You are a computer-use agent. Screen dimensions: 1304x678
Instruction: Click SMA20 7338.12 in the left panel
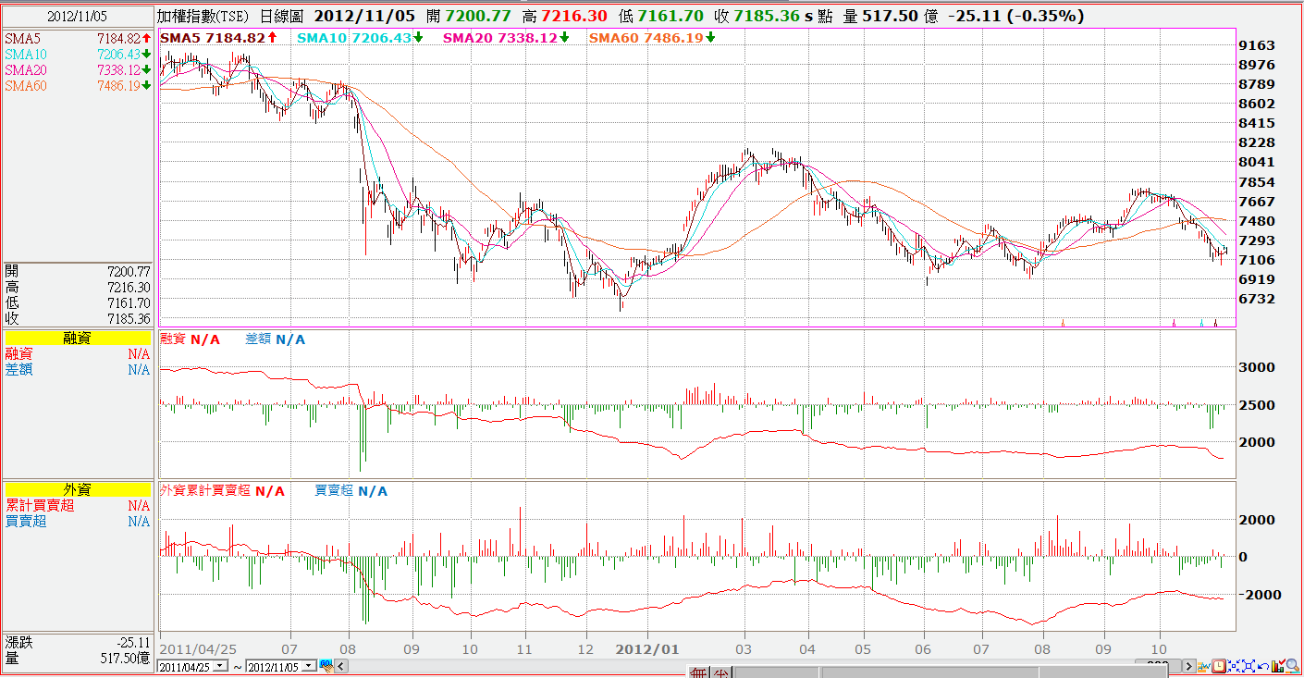click(x=78, y=70)
